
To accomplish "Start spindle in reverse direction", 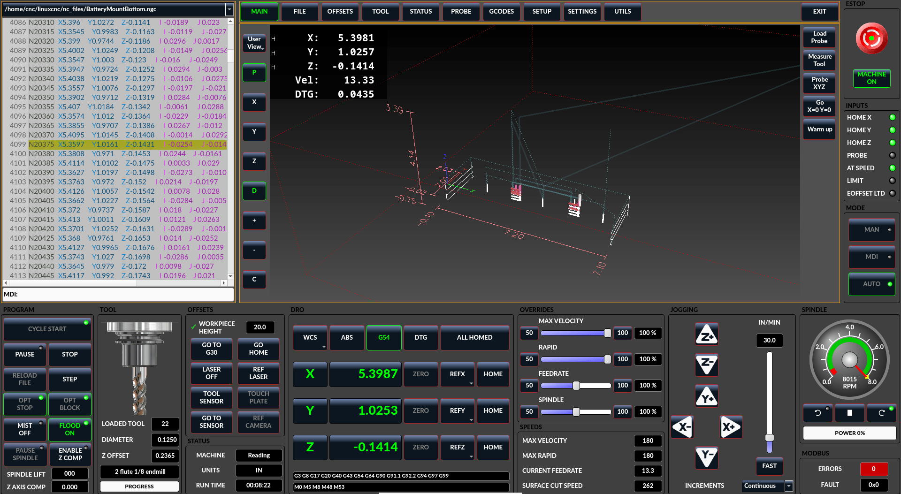I will 817,413.
